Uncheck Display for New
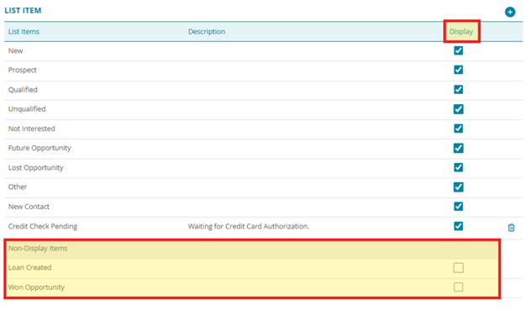The height and width of the screenshot is (310, 531). 458,50
